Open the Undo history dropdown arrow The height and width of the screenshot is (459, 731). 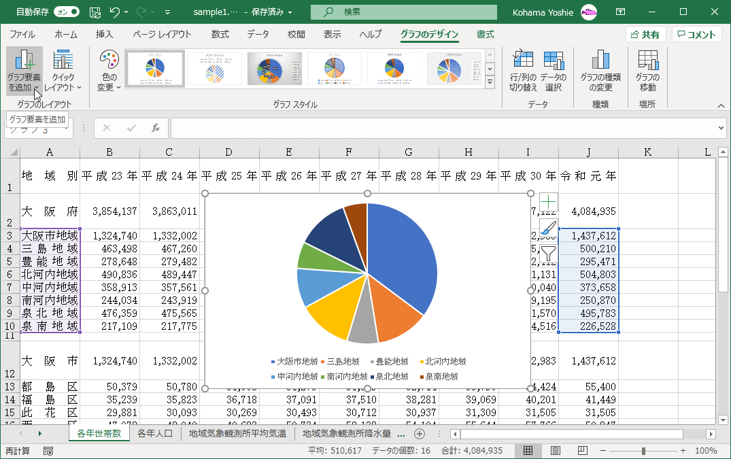coord(126,12)
